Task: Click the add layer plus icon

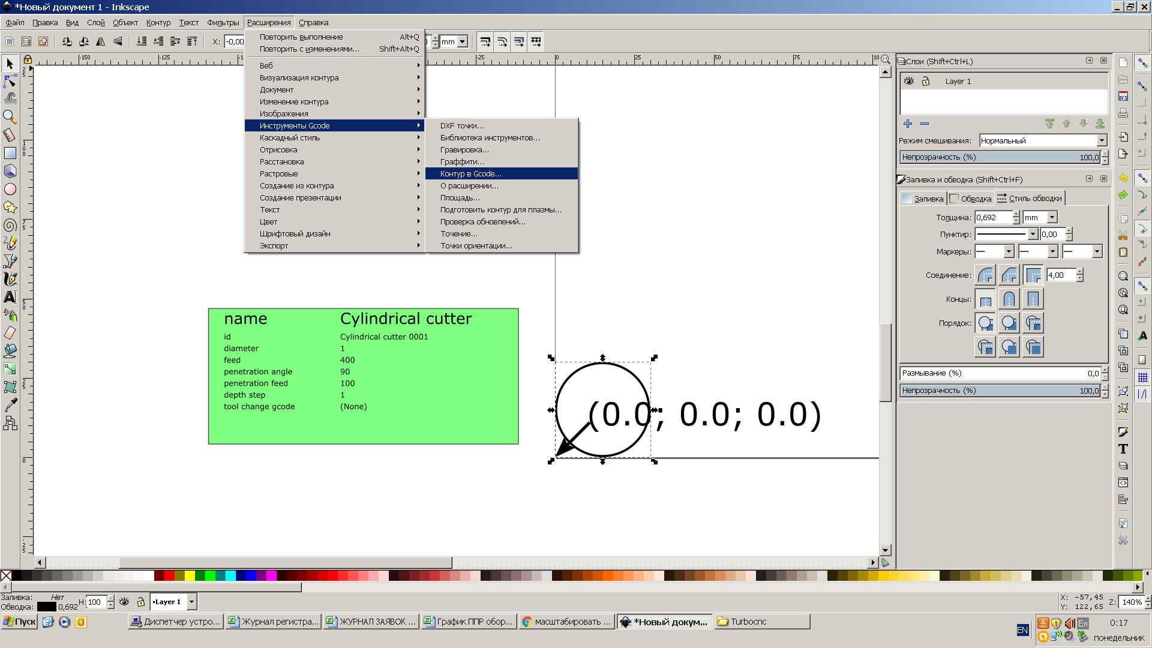Action: click(x=908, y=124)
